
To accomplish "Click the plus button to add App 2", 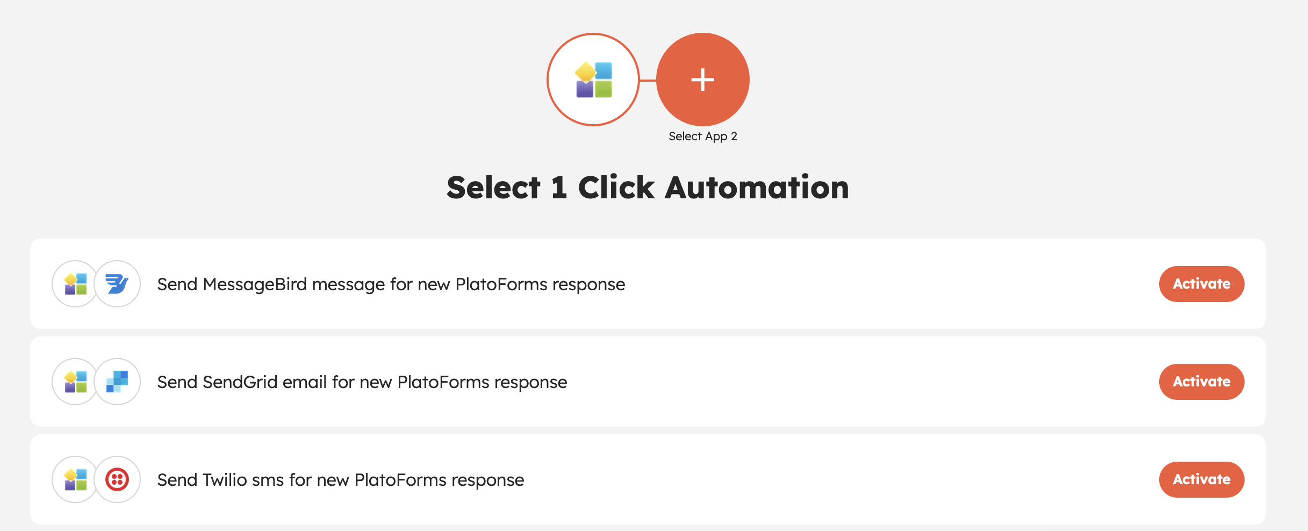I will pyautogui.click(x=702, y=80).
